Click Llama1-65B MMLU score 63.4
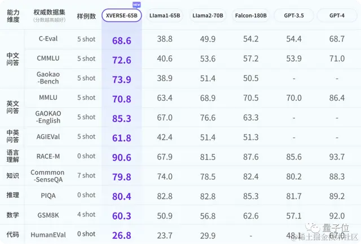361x244 pixels. (165, 98)
